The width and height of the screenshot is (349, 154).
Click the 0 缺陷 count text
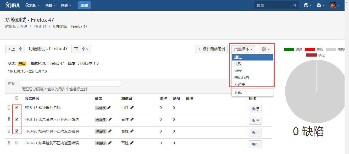[308, 131]
